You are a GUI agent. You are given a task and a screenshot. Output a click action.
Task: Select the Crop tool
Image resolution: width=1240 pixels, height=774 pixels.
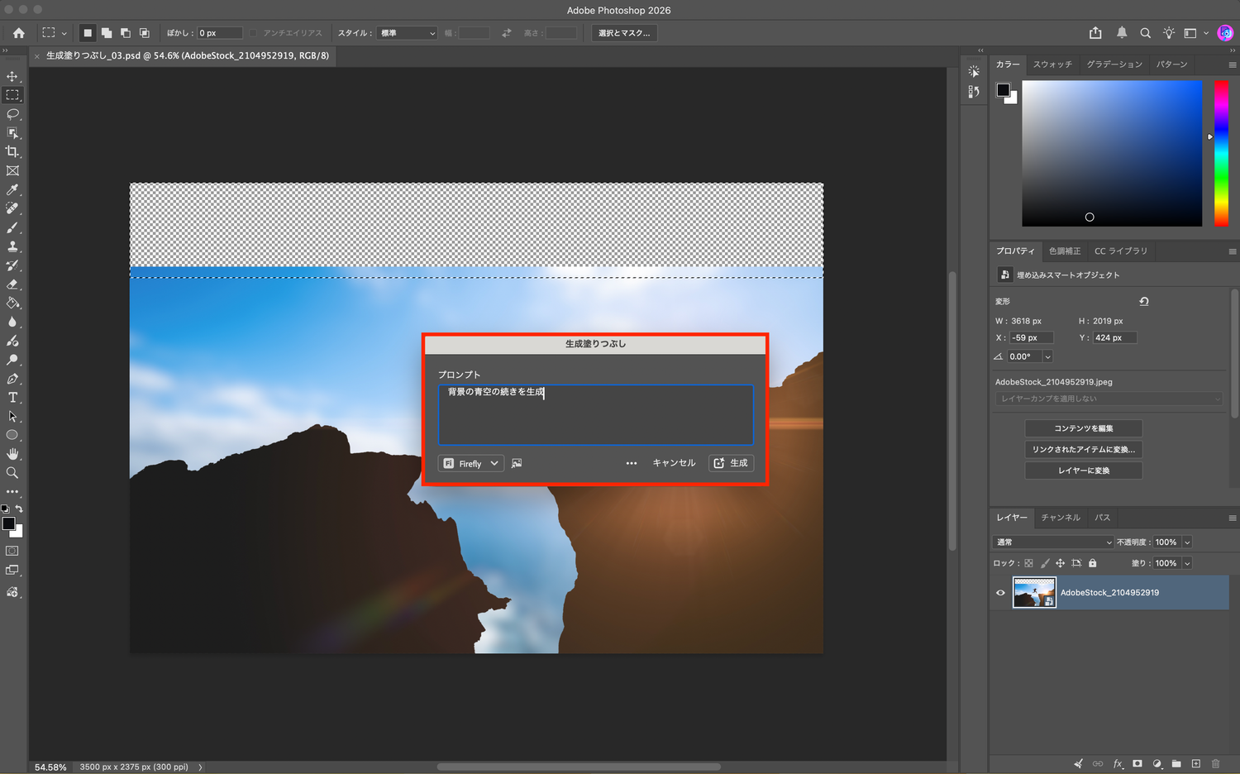tap(12, 152)
